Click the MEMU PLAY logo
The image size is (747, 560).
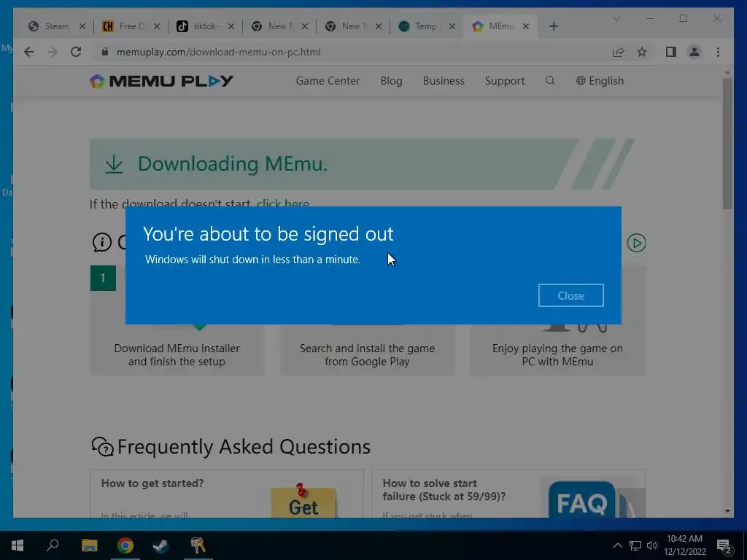[161, 81]
